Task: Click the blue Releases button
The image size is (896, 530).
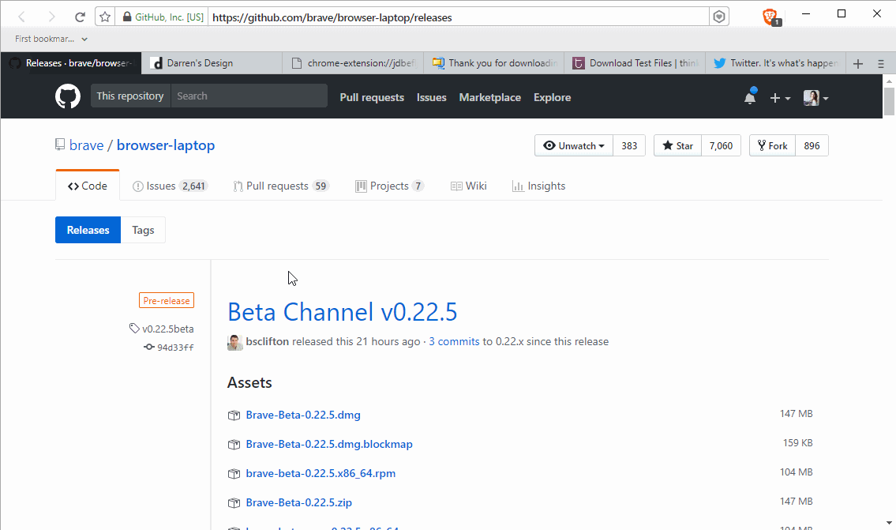Action: [88, 230]
